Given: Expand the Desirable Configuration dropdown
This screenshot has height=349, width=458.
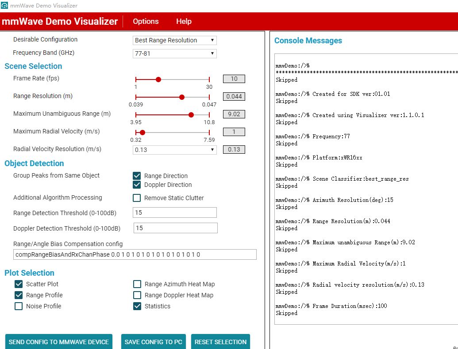Looking at the screenshot, I should click(x=174, y=40).
